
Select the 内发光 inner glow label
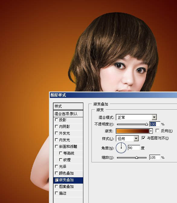click(x=64, y=140)
